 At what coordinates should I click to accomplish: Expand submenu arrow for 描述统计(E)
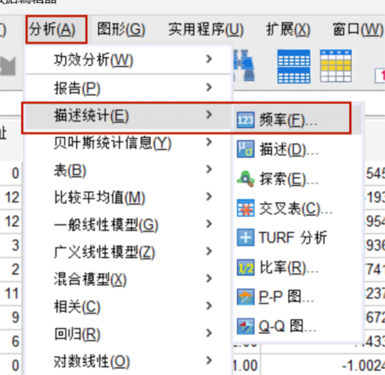(x=209, y=114)
